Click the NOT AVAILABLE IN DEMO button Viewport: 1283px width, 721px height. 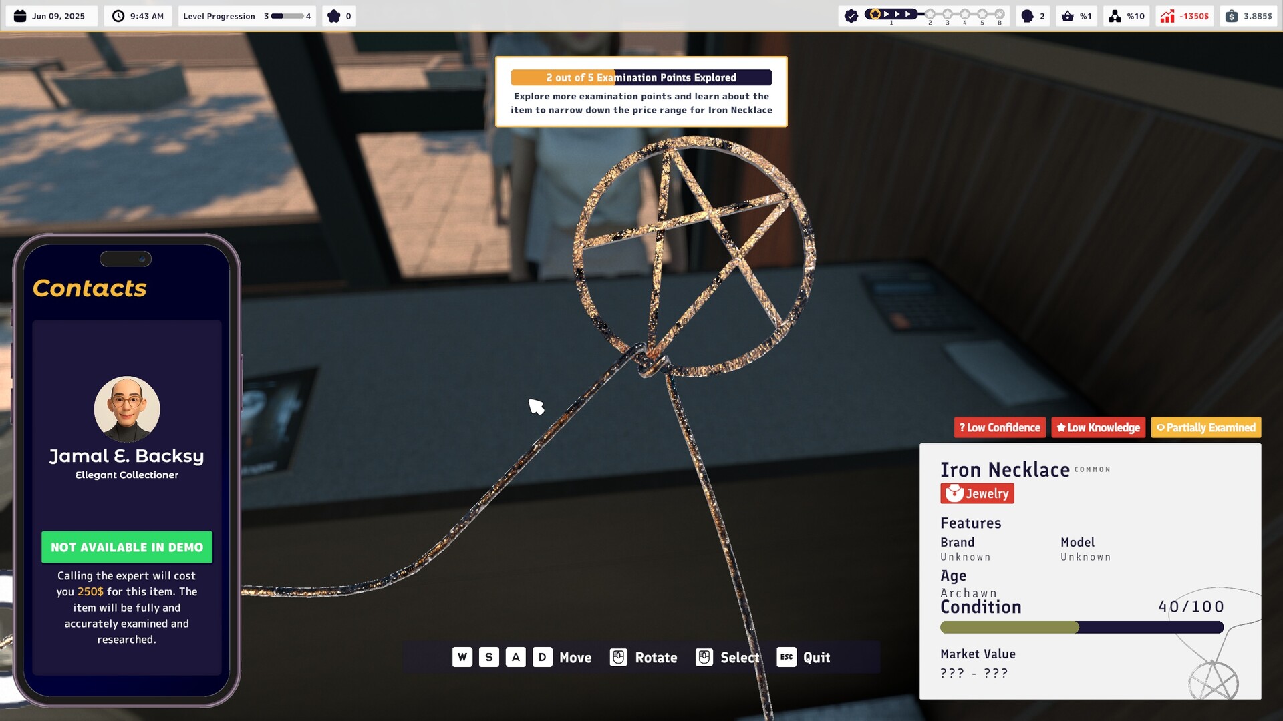[126, 547]
